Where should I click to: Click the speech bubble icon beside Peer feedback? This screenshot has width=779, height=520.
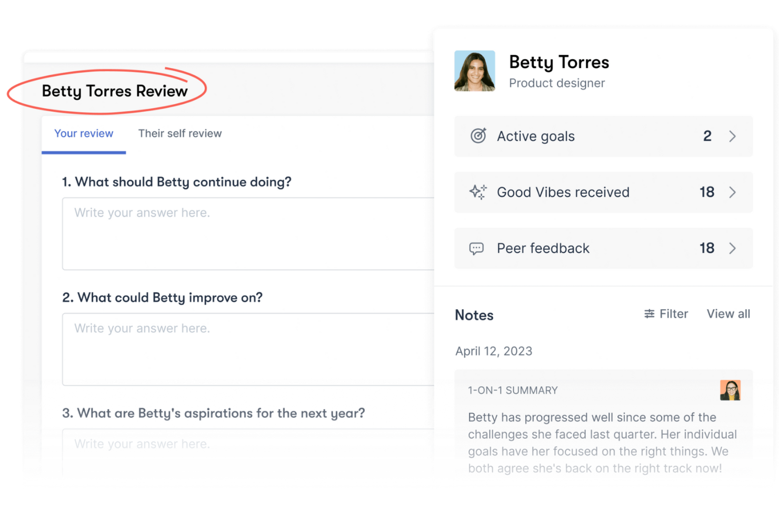(x=477, y=248)
